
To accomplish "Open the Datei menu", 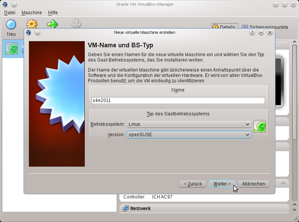I will [x=10, y=13].
